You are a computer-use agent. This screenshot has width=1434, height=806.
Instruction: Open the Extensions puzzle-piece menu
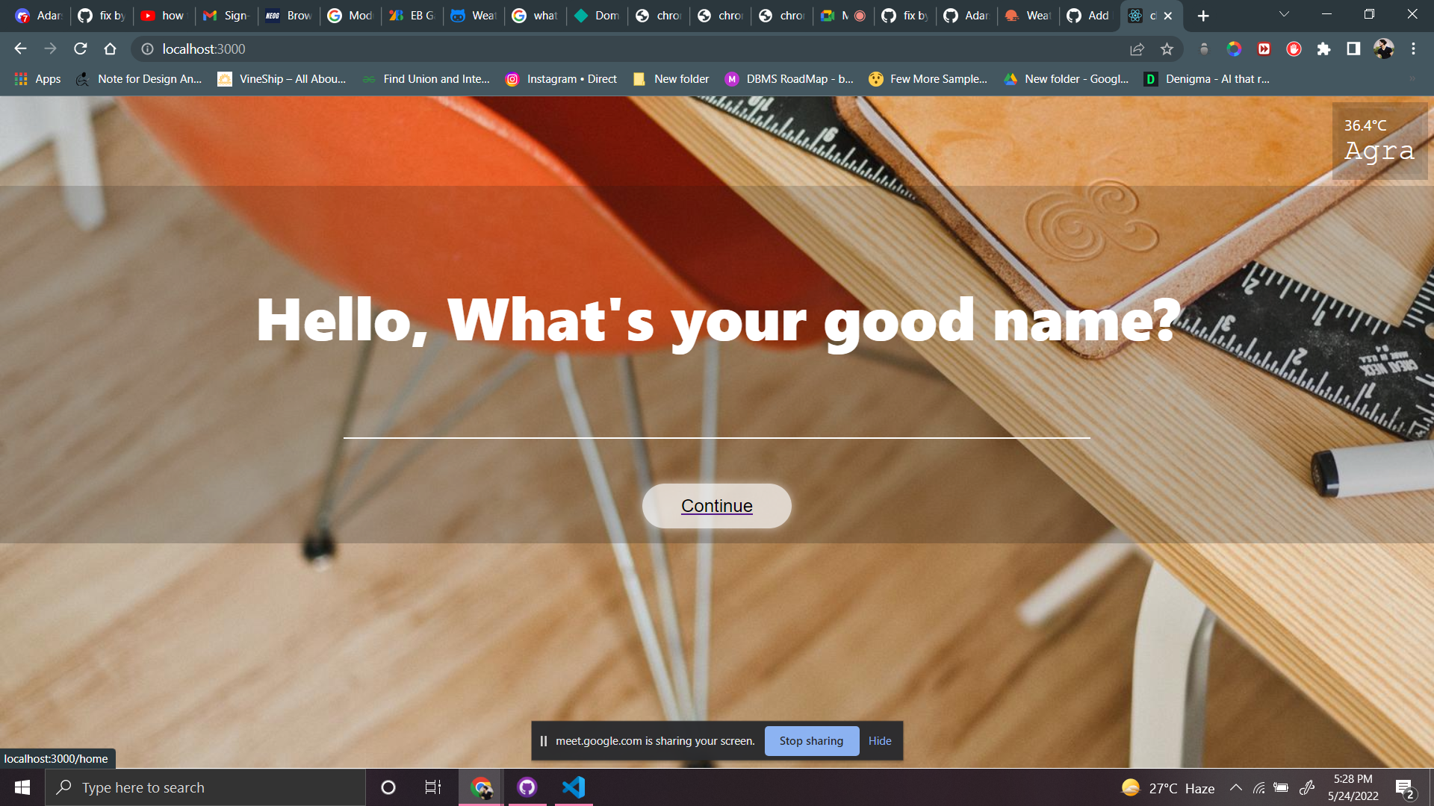pos(1325,49)
